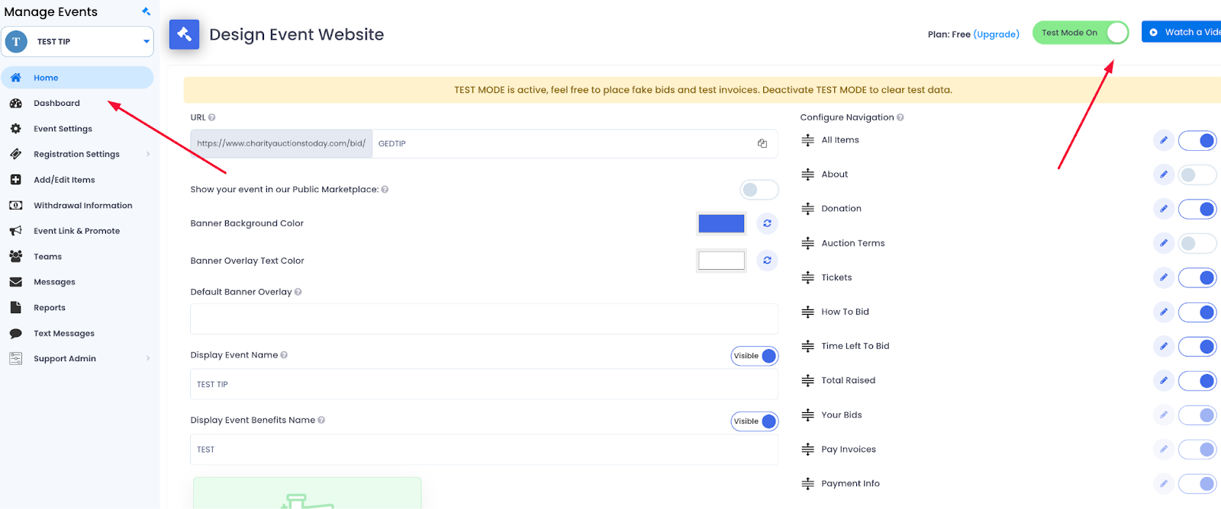This screenshot has width=1221, height=509.
Task: Click the help icon by Configure Navigation
Action: (x=900, y=117)
